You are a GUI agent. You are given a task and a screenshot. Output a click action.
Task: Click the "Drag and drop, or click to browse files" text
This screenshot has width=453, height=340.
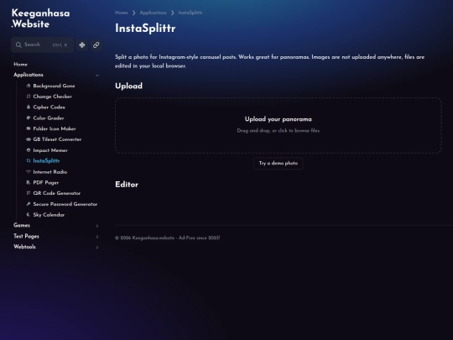point(279,131)
